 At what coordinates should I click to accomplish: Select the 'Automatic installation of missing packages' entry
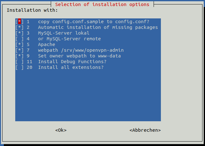click(x=98, y=27)
